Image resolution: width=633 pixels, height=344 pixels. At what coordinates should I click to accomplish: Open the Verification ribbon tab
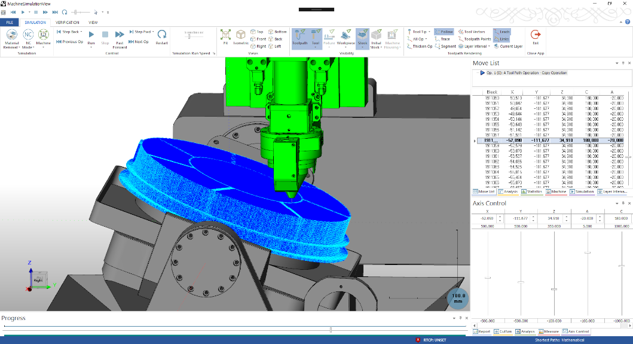68,22
